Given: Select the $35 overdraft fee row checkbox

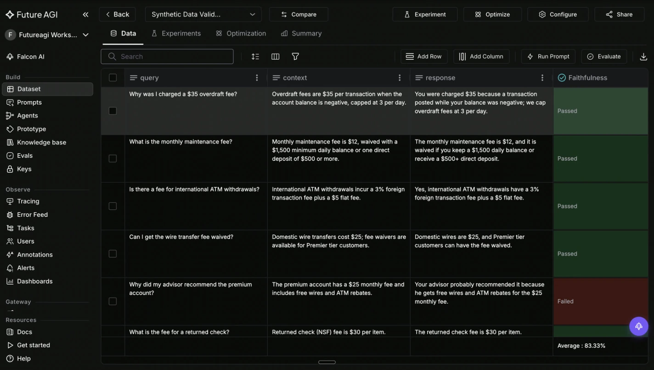Looking at the screenshot, I should [113, 111].
